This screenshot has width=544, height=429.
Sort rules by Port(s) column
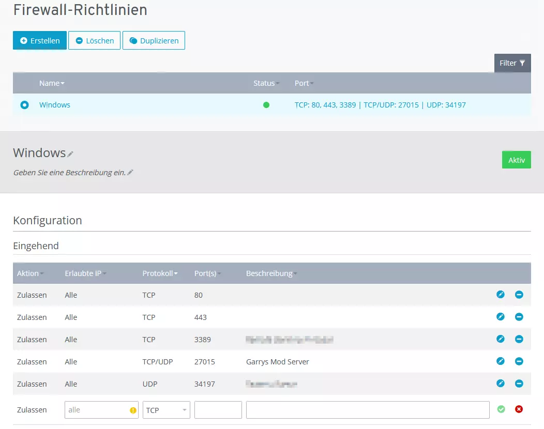tap(207, 273)
